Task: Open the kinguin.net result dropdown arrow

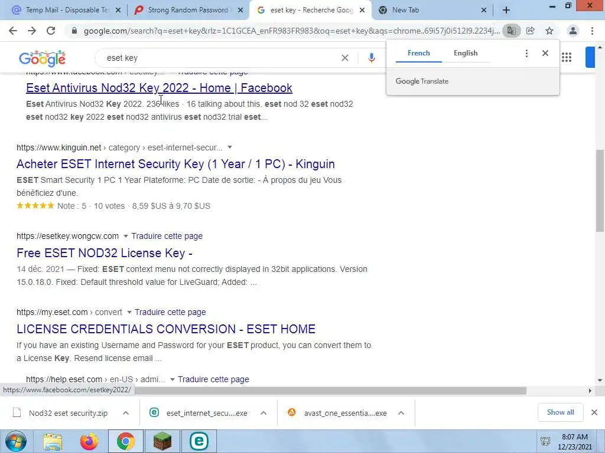Action: tap(230, 147)
